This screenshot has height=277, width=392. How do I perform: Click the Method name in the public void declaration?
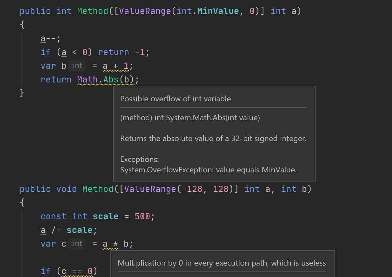pyautogui.click(x=98, y=189)
